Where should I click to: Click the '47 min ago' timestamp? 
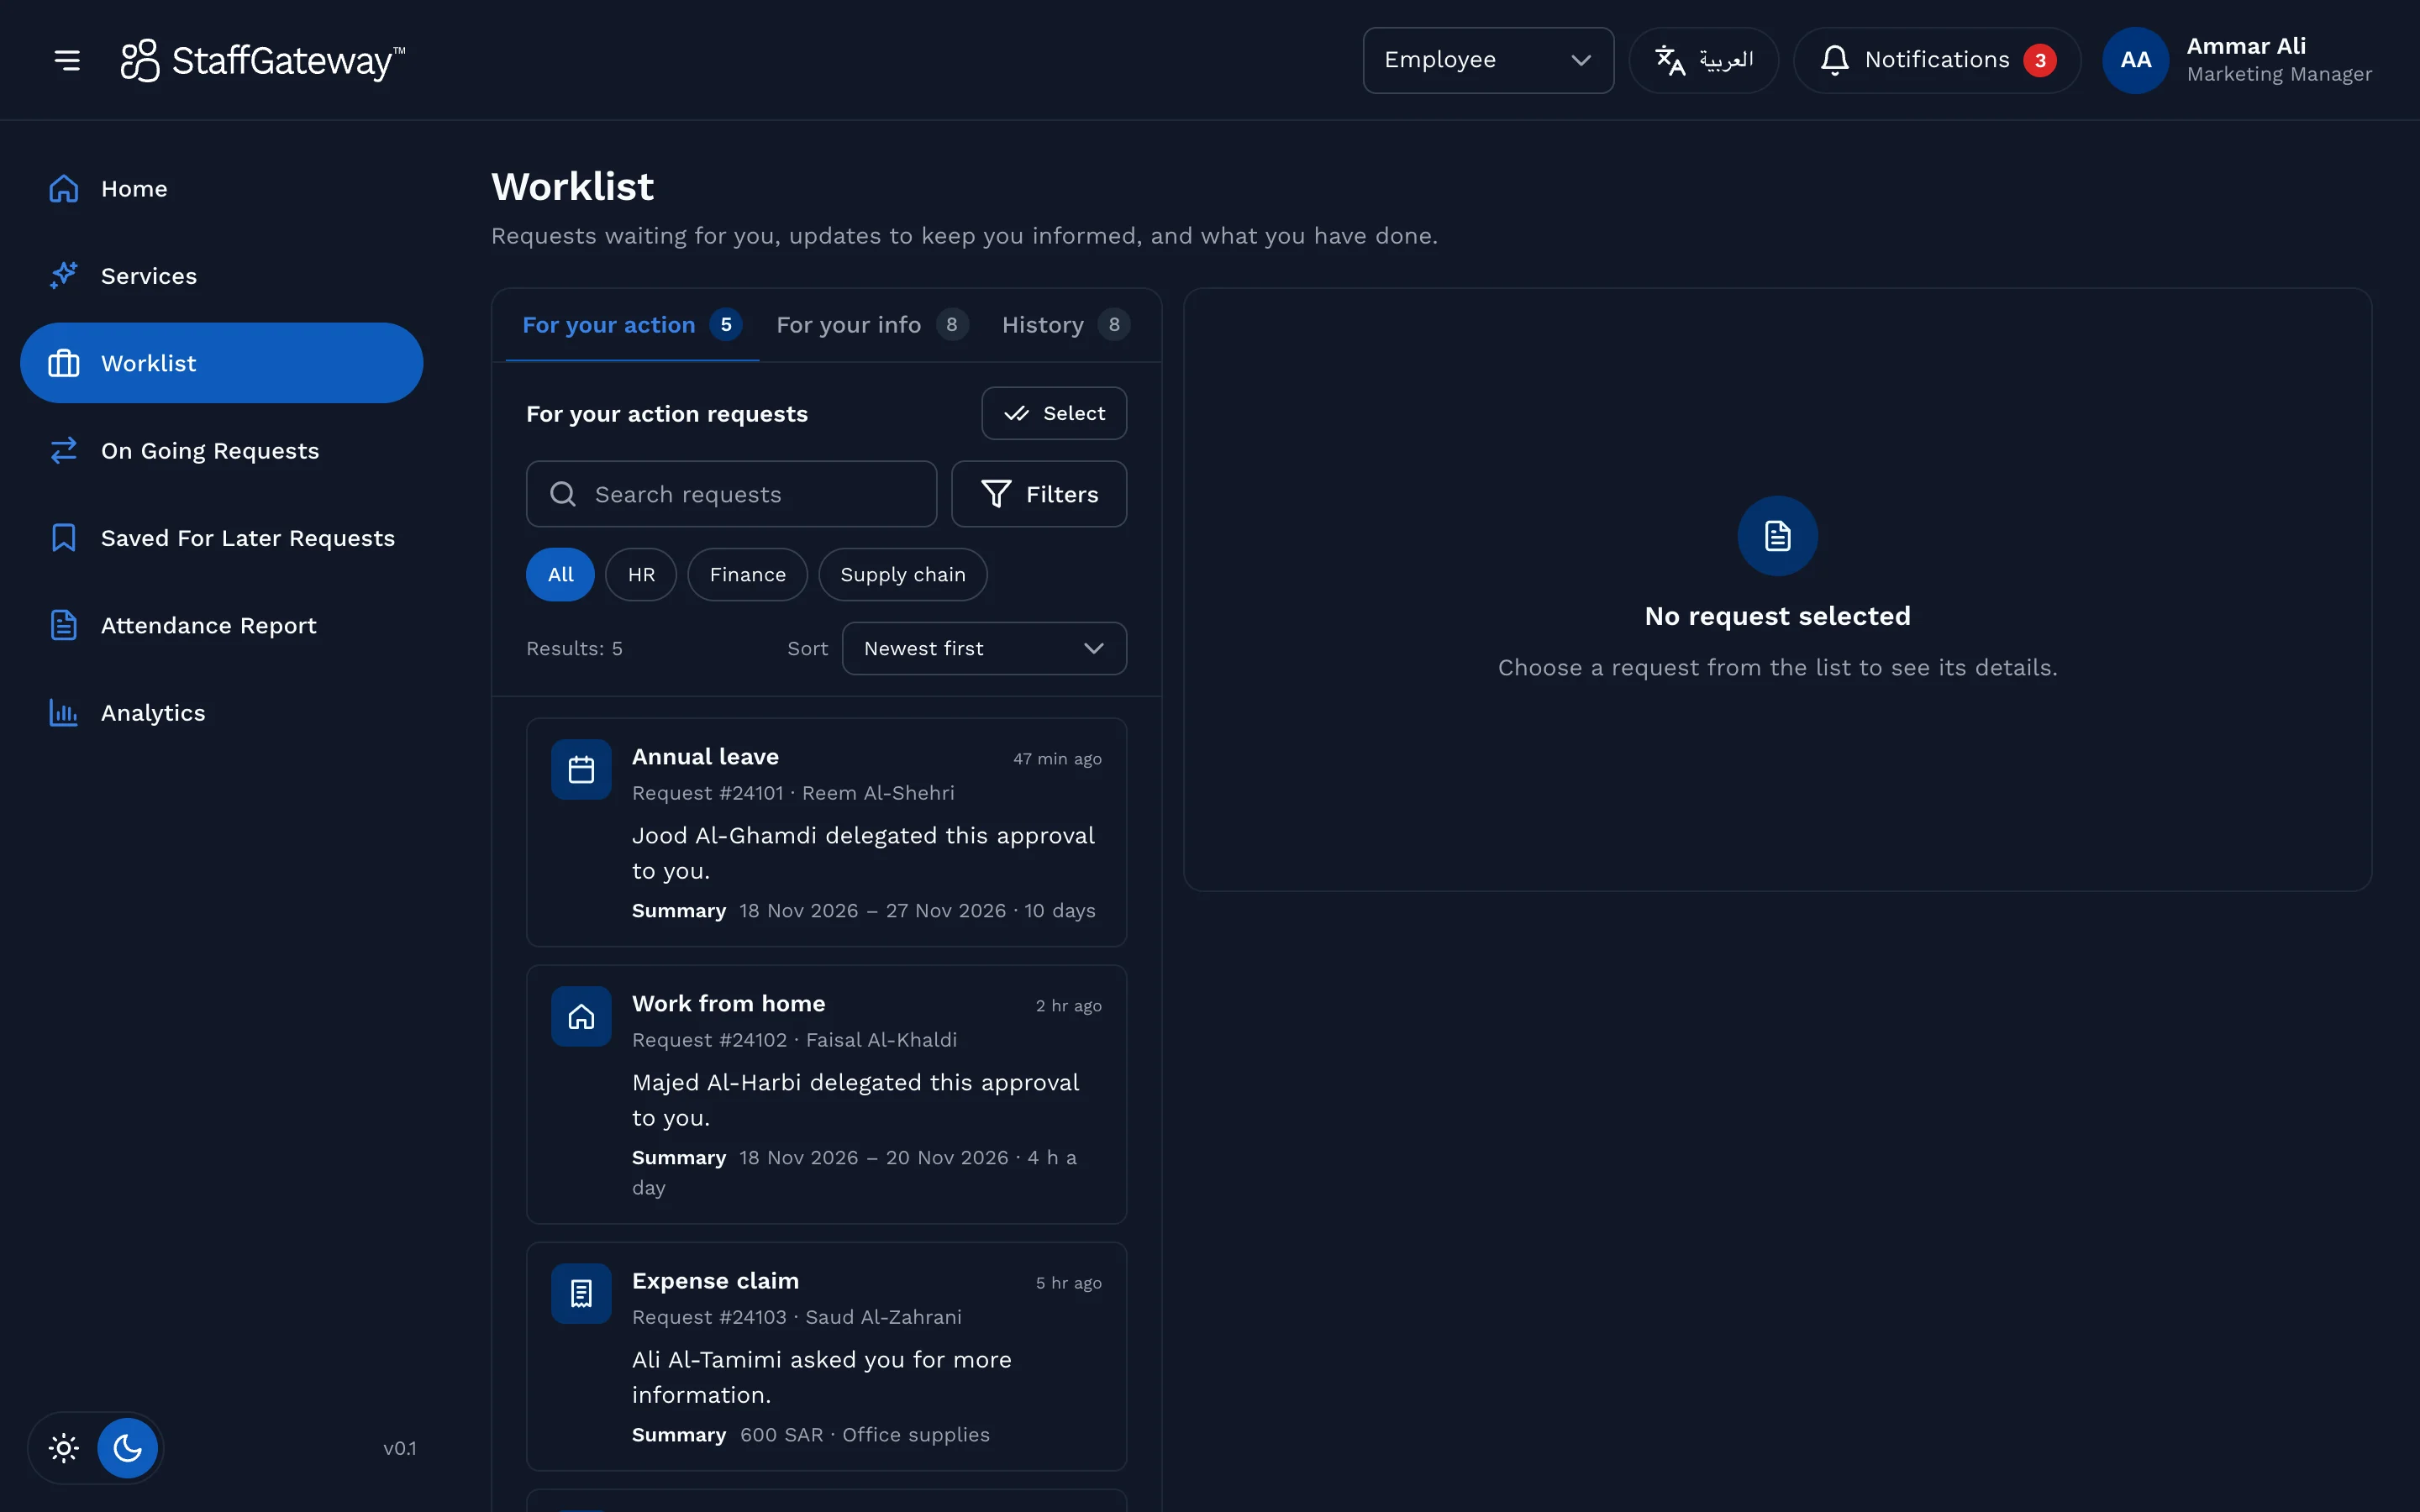1057,759
